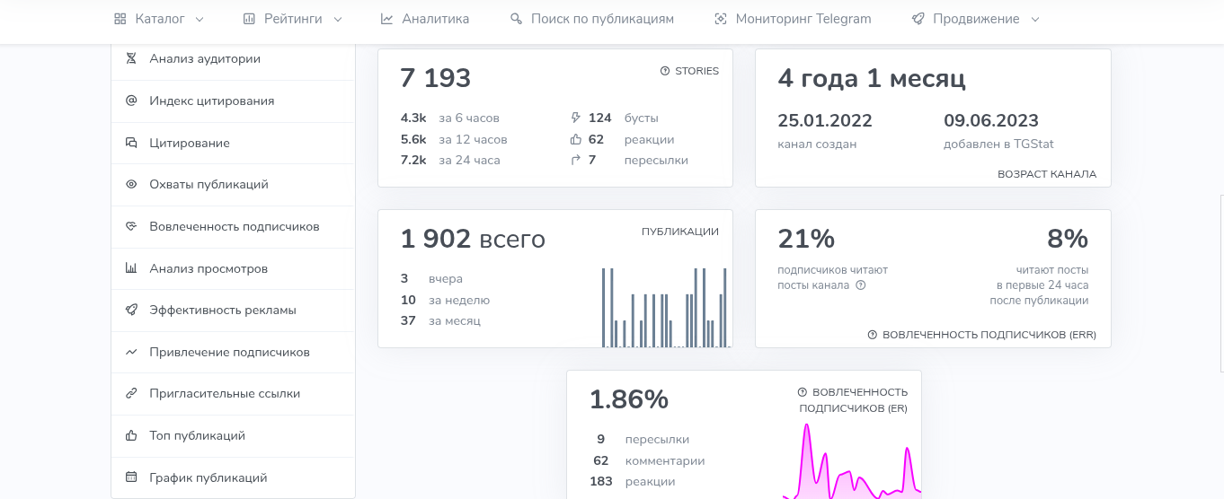Click the publications bar chart thumbnail
This screenshot has width=1224, height=499.
pos(664,307)
